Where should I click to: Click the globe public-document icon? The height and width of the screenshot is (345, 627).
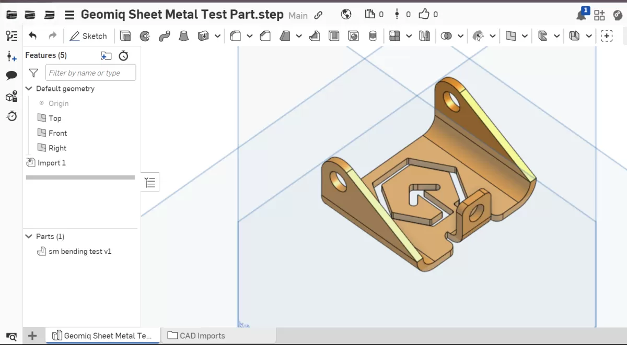pyautogui.click(x=346, y=15)
